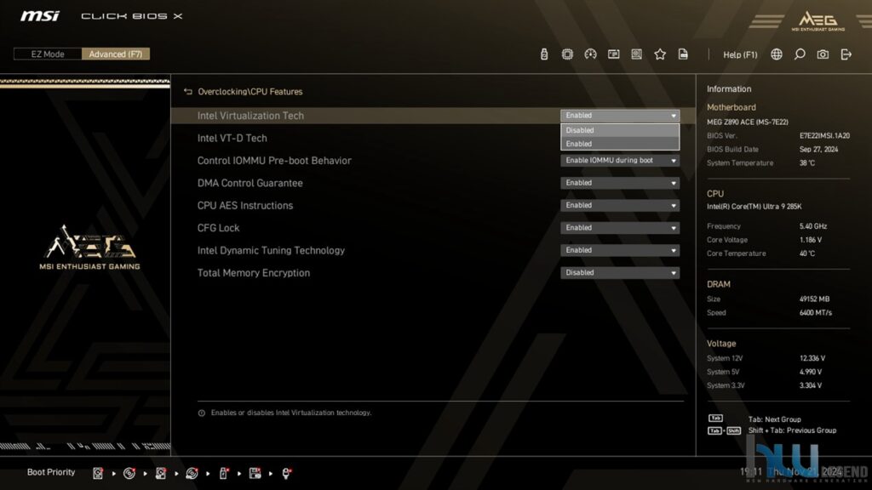Select the Control IOMMU Pre-boot Behavior label
Screen dimensions: 872x490
tap(274, 161)
